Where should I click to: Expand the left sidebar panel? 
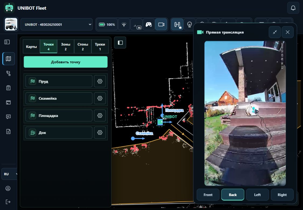(7, 42)
